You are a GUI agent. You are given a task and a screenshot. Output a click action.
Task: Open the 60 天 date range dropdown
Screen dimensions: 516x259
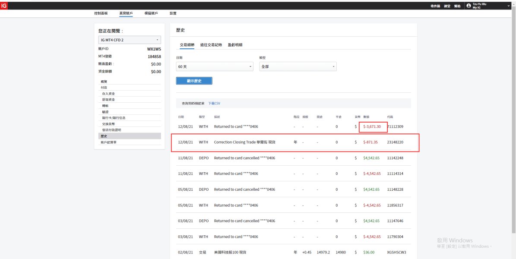[215, 66]
